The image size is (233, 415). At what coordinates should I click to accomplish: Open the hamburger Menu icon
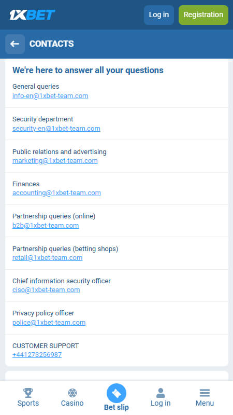(205, 393)
